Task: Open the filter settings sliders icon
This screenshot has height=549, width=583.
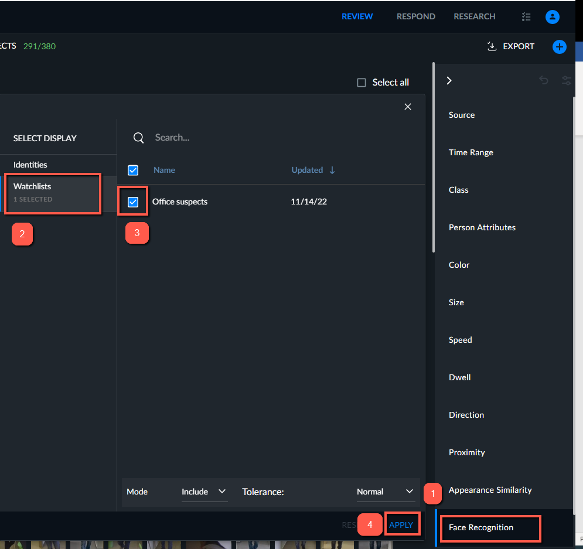Action: click(566, 80)
